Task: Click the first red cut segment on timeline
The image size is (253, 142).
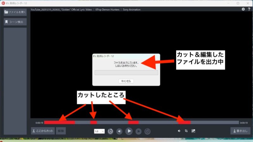Action: pyautogui.click(x=59, y=122)
